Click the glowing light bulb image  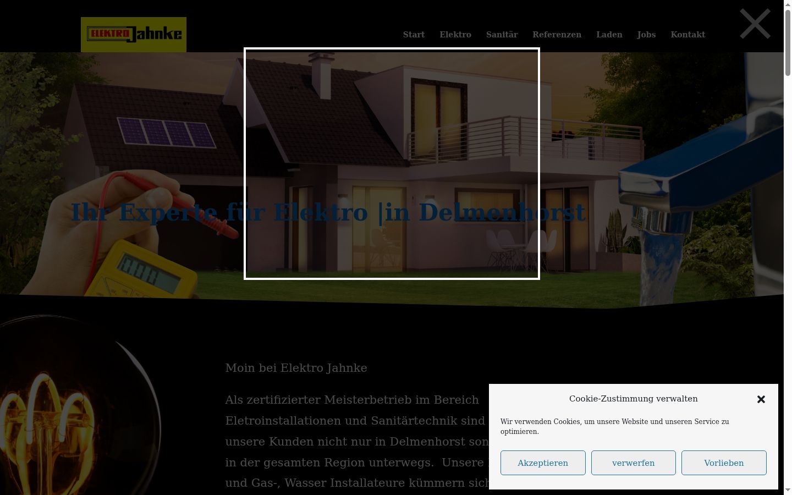tap(80, 405)
